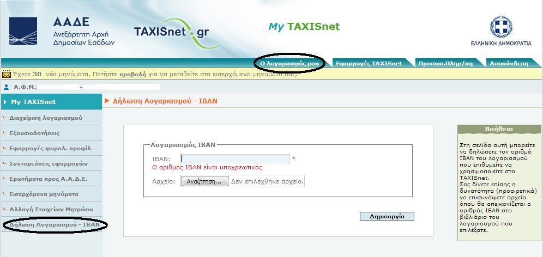Click the Αναζήτηση... file browse button

click(x=204, y=182)
